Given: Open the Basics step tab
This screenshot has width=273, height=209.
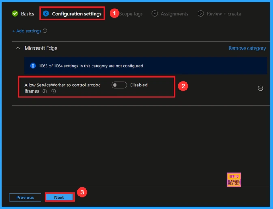Looking at the screenshot, I should (23, 14).
